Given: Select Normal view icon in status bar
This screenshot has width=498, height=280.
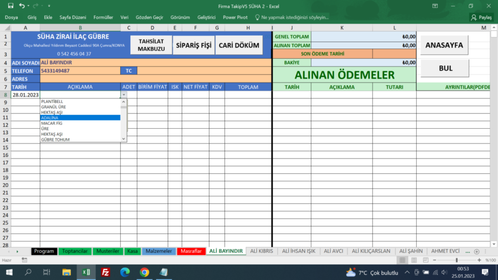Looking at the screenshot, I should coord(402,260).
